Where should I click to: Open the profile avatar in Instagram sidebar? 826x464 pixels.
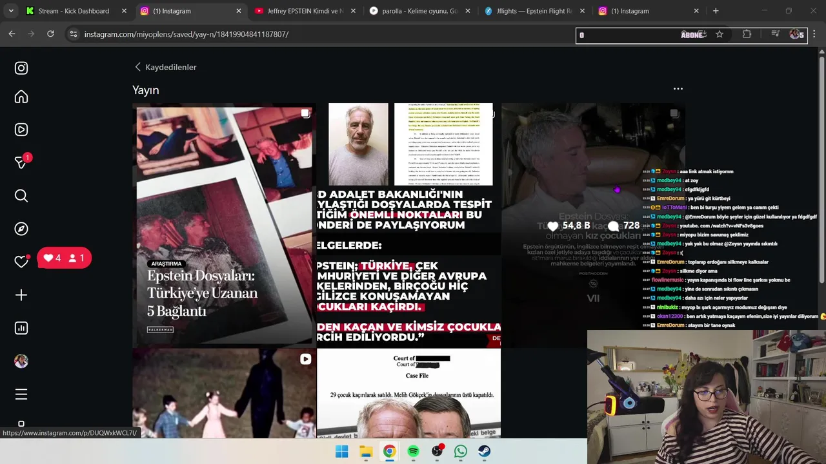coord(21,361)
